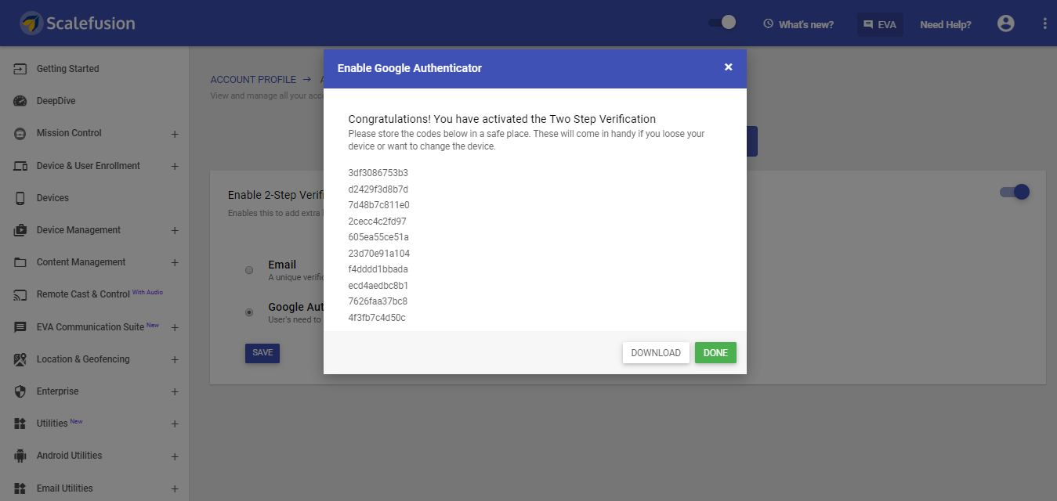Screen dimensions: 1057x501
Task: Open the Devices phone icon
Action: (x=20, y=198)
